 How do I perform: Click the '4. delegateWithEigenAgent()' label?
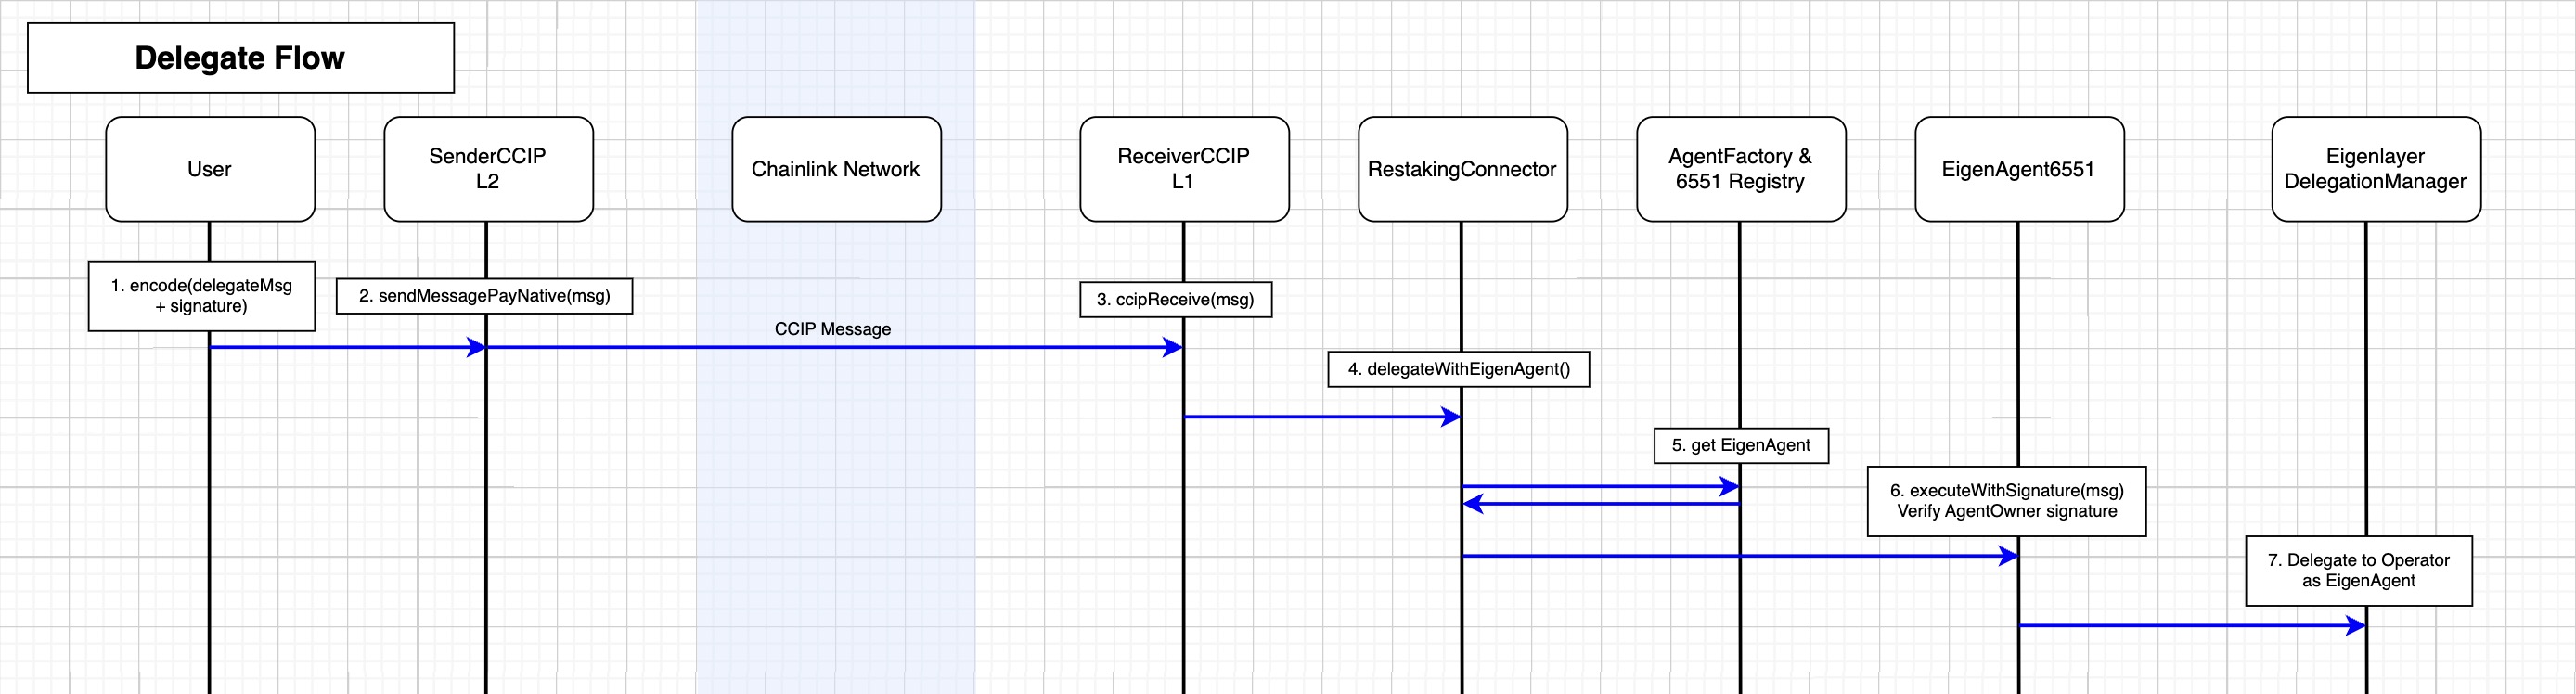pyautogui.click(x=1458, y=369)
